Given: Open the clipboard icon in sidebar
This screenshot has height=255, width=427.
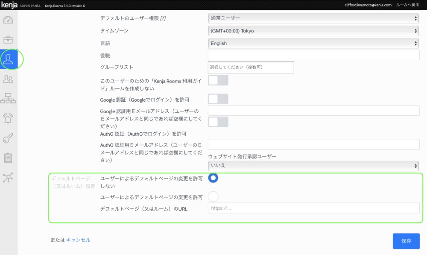Looking at the screenshot, I should pyautogui.click(x=8, y=158).
